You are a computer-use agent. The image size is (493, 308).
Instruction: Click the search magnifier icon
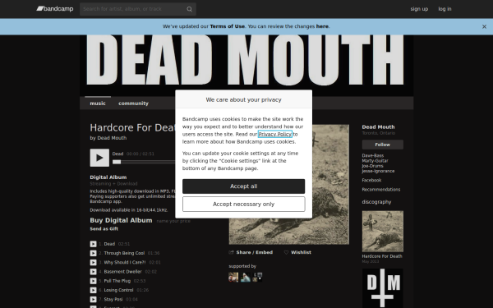189,9
